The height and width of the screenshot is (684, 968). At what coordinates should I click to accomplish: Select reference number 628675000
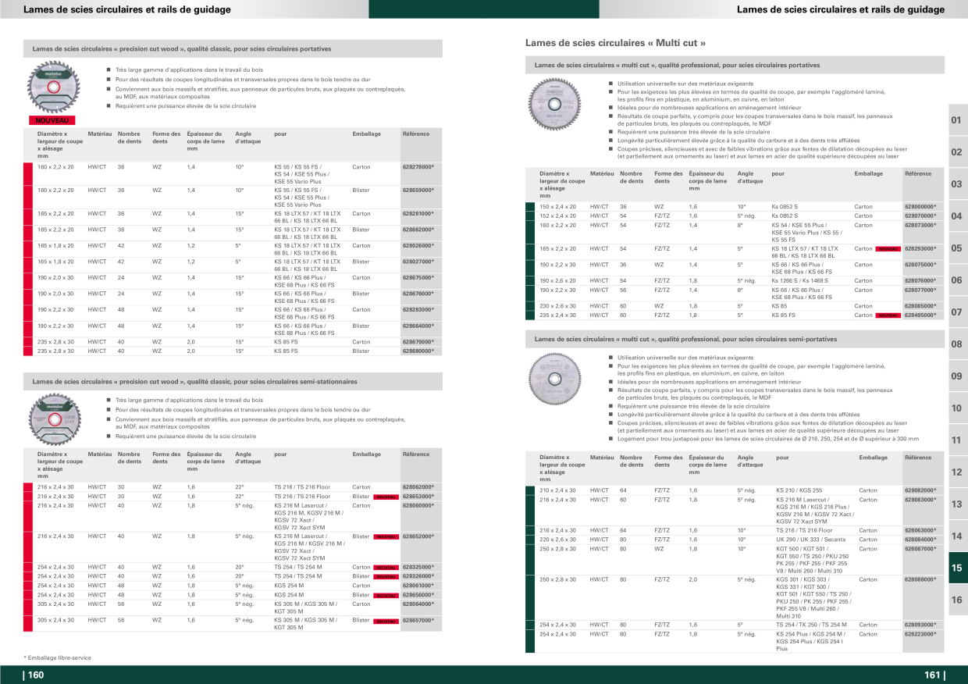418,277
